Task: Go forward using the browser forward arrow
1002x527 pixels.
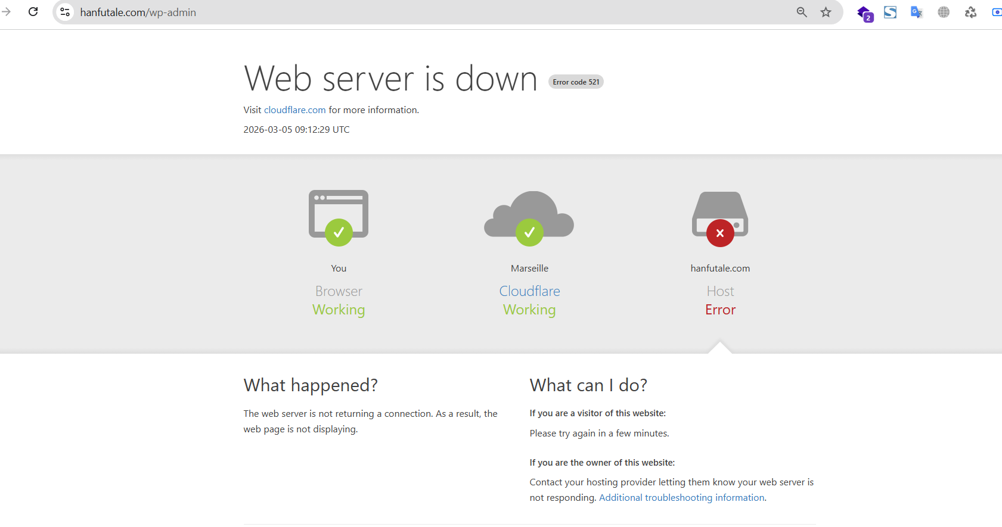Action: coord(7,12)
